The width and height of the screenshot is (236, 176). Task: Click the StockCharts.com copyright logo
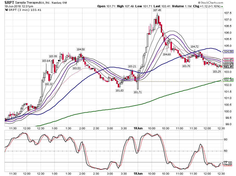[210, 3]
